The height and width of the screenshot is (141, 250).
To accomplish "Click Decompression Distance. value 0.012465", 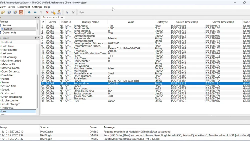I will pos(114,43).
